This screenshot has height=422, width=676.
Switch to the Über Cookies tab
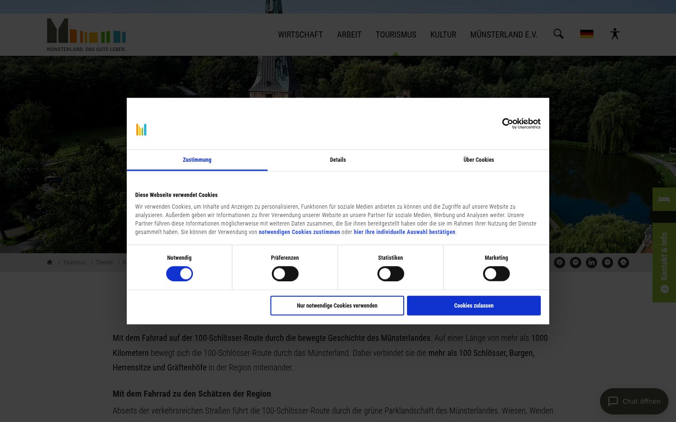479,160
